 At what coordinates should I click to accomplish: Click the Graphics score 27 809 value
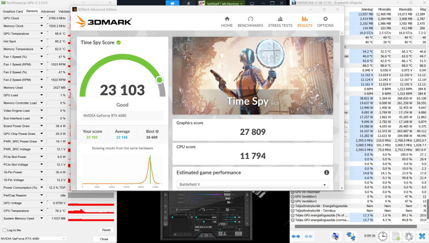(253, 132)
